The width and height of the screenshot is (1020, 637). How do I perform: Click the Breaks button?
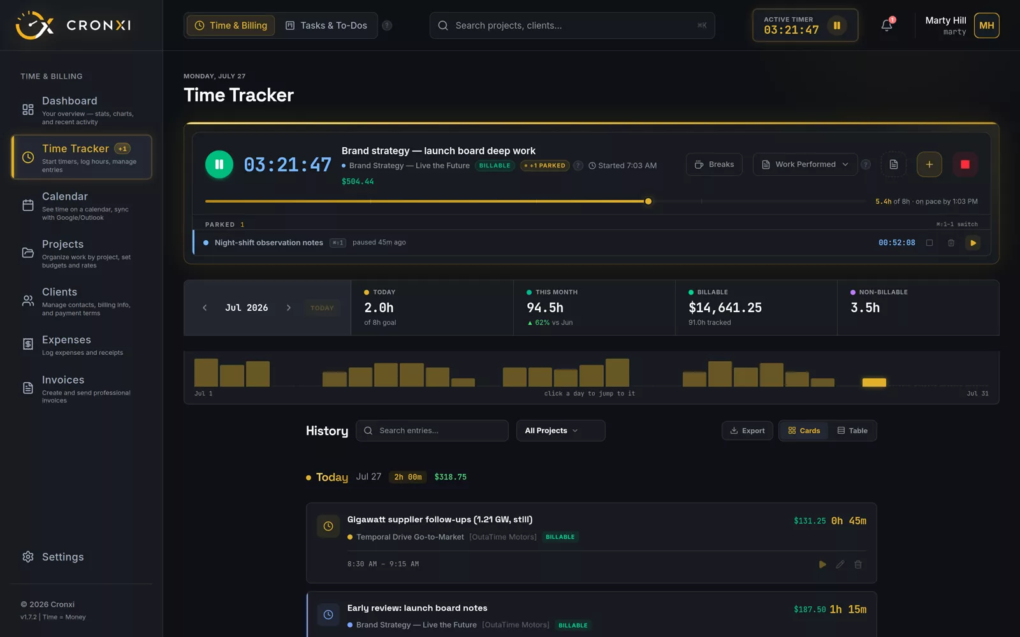pyautogui.click(x=714, y=164)
